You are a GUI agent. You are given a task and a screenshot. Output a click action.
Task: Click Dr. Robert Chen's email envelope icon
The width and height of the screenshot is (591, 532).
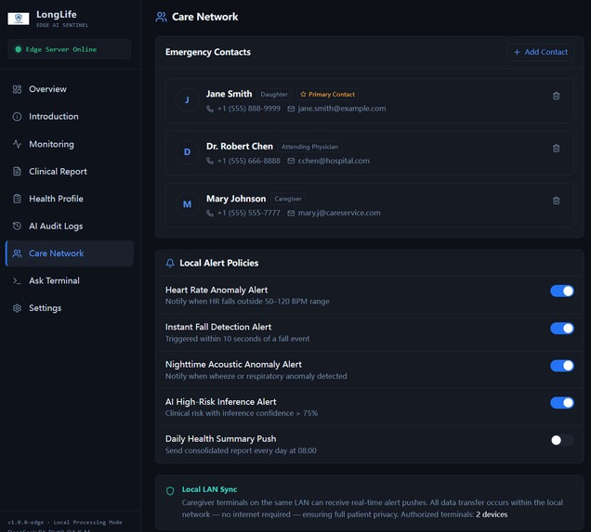click(291, 162)
